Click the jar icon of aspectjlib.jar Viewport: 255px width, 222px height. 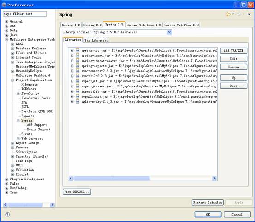[77, 91]
